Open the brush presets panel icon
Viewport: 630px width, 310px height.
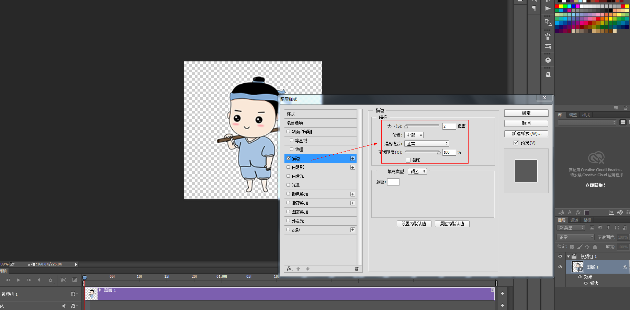tap(548, 36)
